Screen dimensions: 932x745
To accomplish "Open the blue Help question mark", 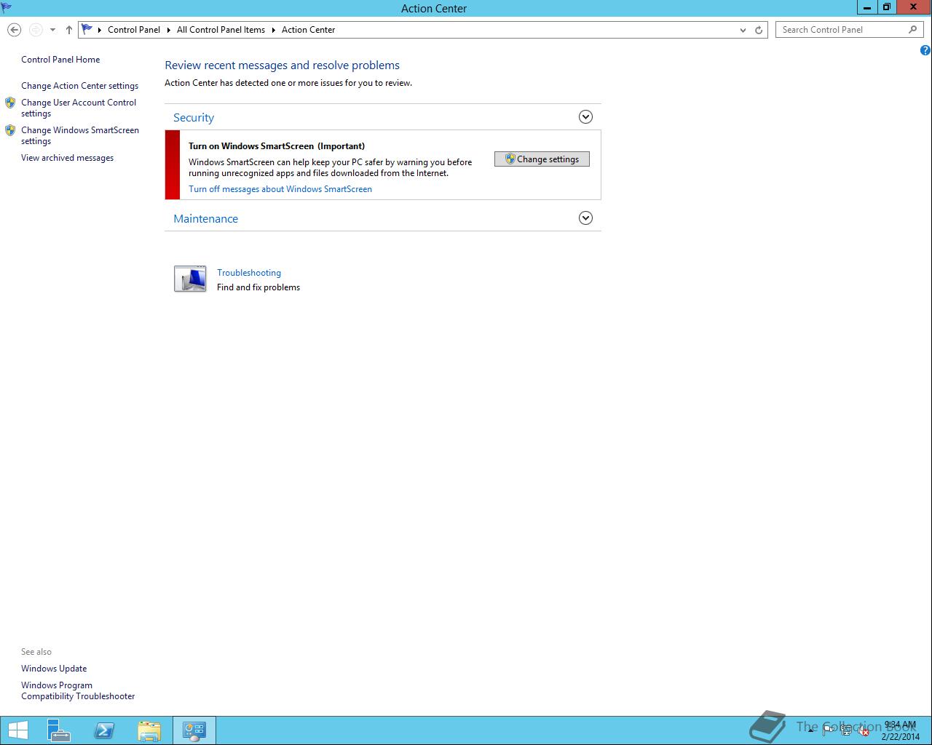I will [x=925, y=50].
